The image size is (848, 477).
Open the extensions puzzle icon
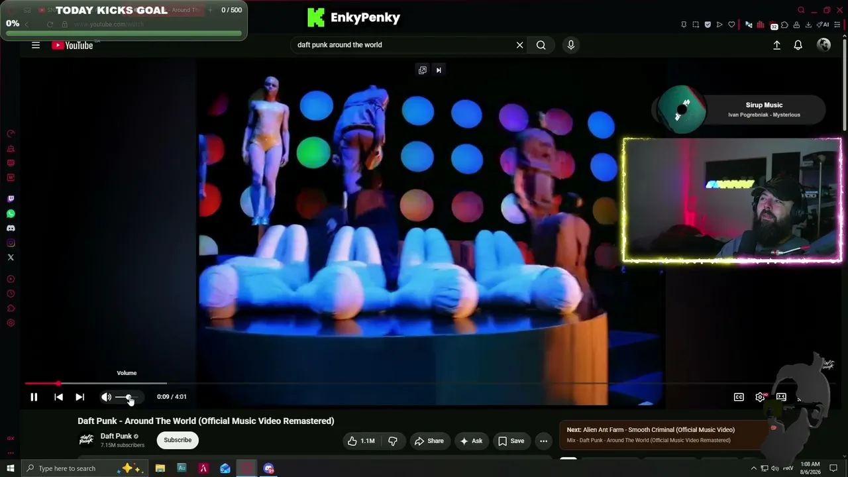coord(785,25)
